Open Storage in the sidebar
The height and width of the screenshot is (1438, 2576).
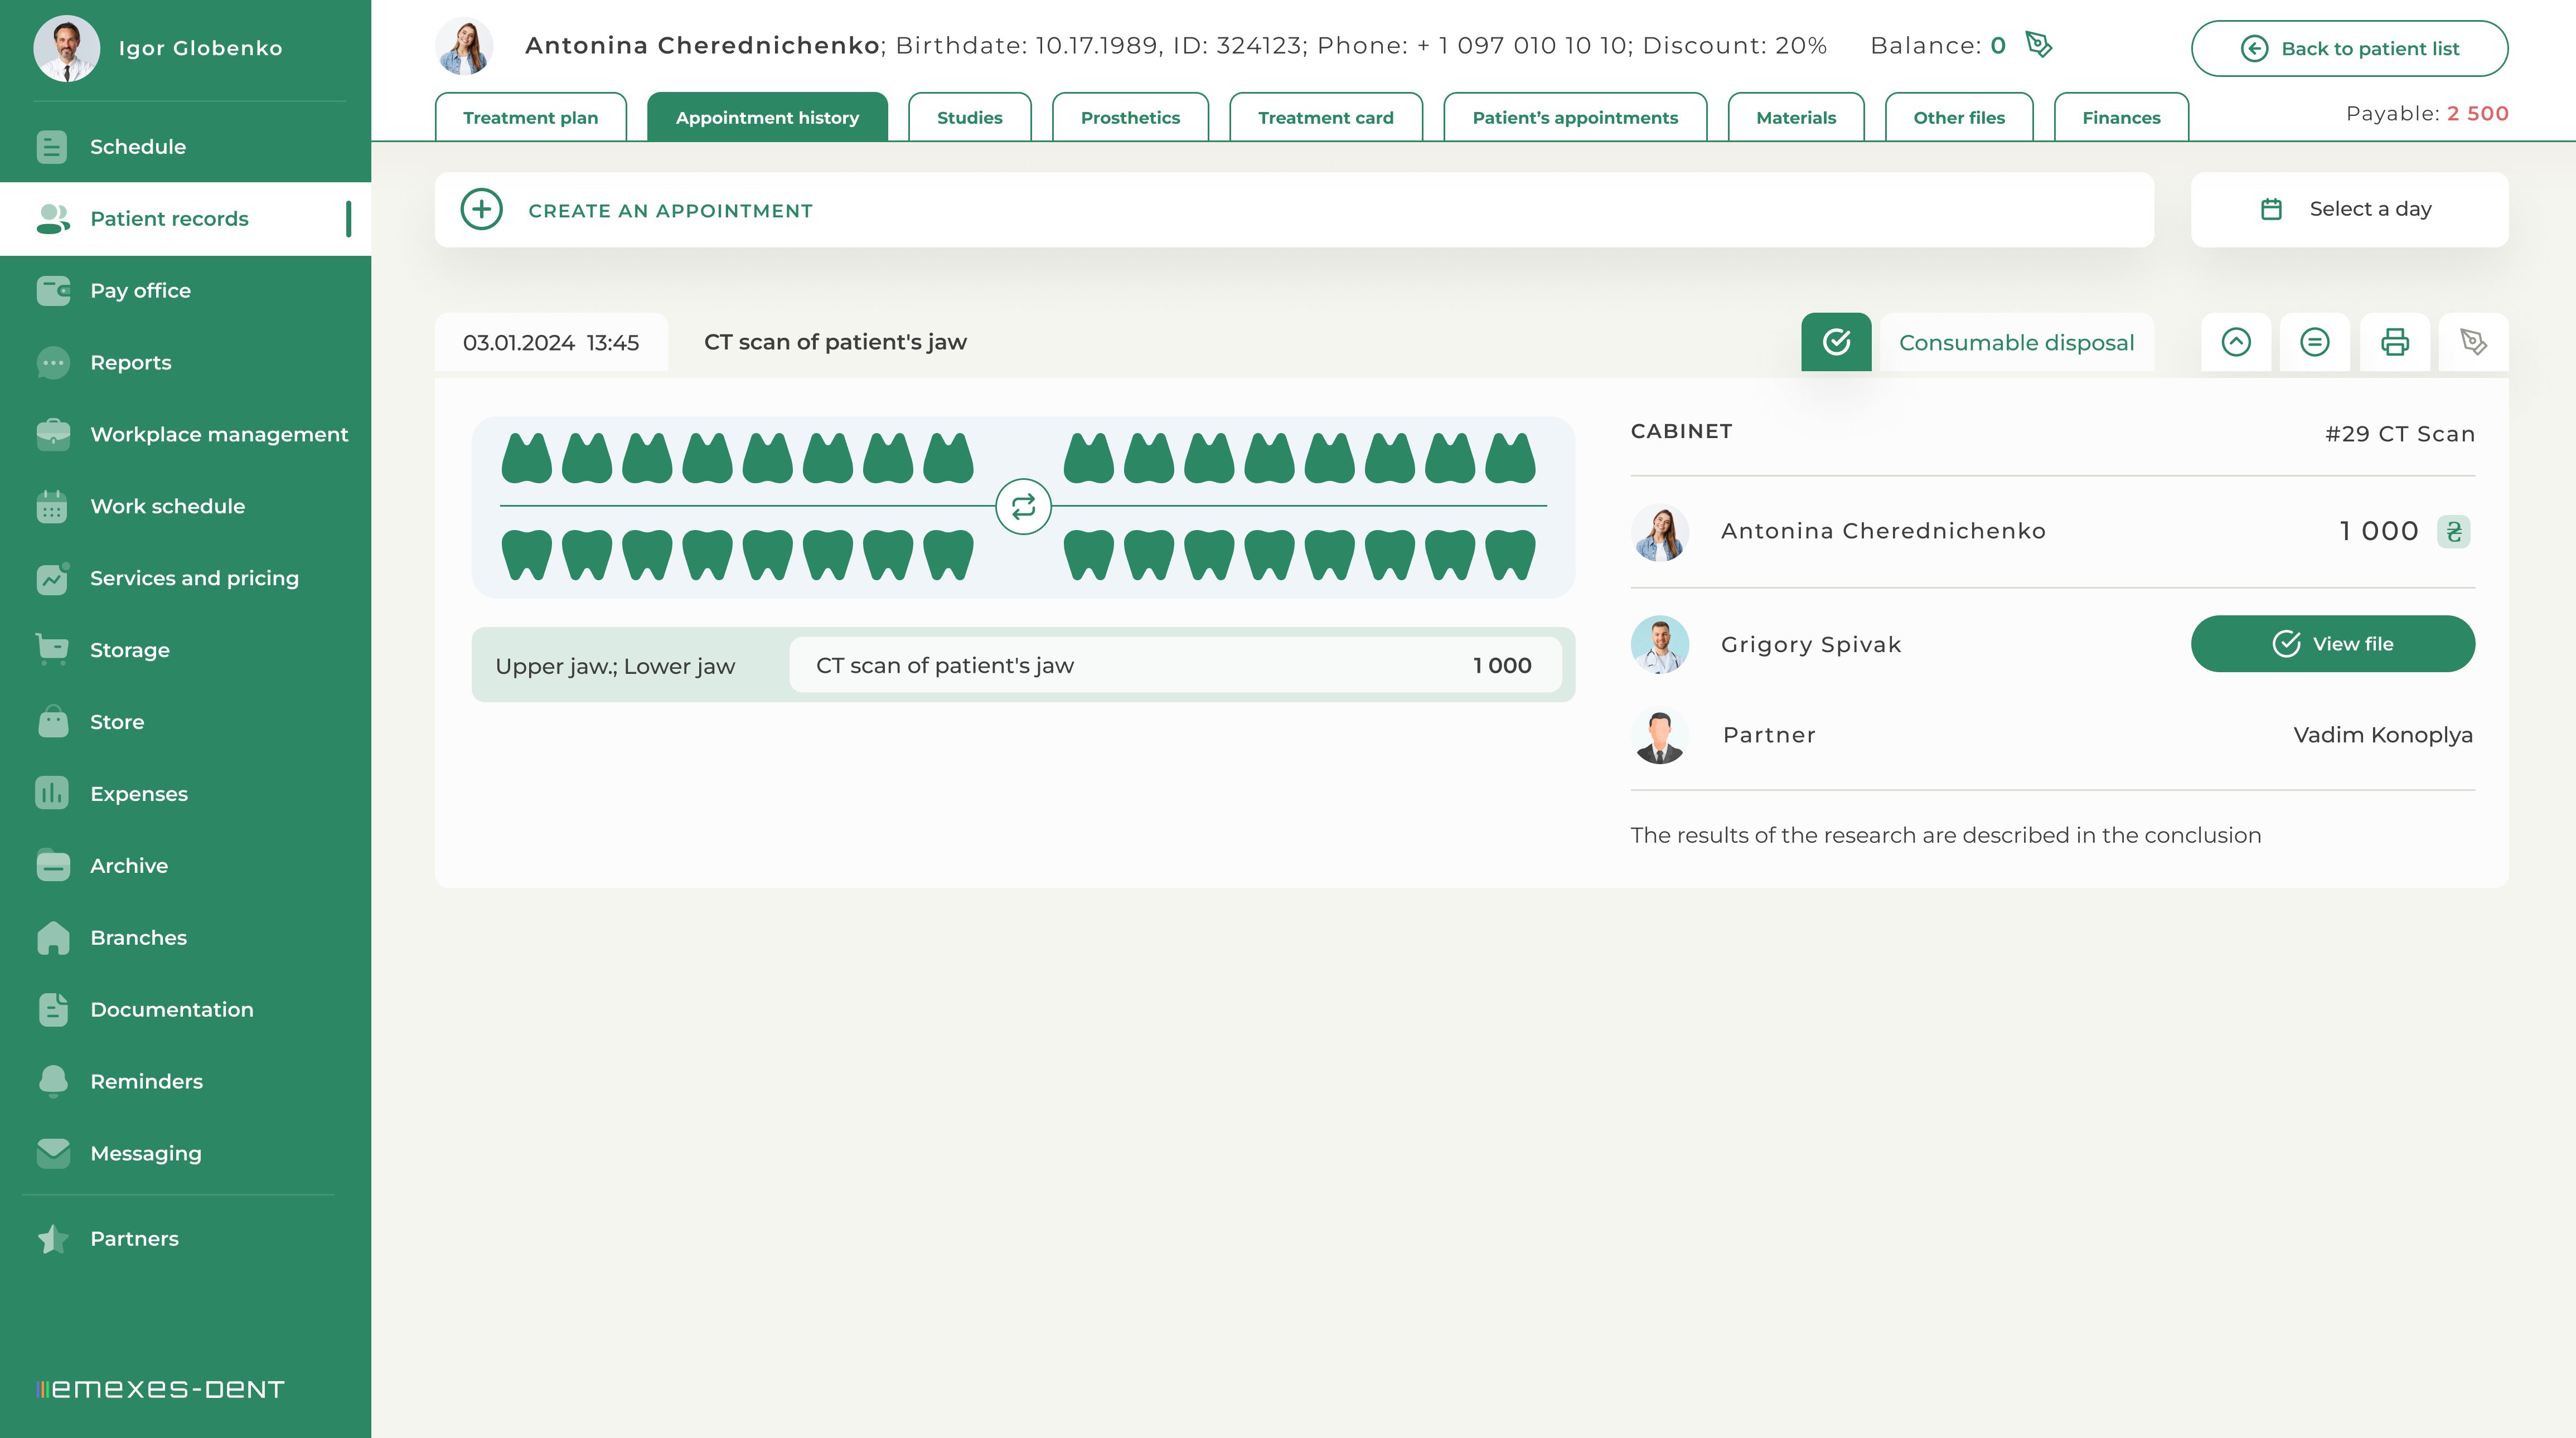(x=130, y=650)
